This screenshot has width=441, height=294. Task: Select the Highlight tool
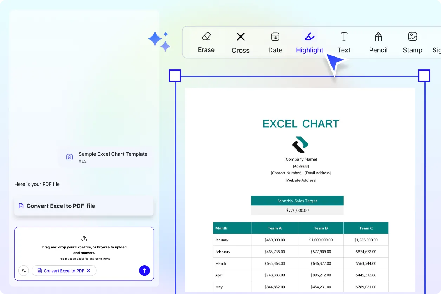[x=309, y=41]
